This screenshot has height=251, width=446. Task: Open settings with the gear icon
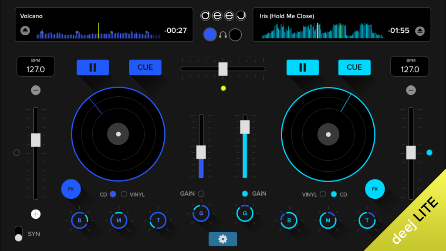(223, 239)
